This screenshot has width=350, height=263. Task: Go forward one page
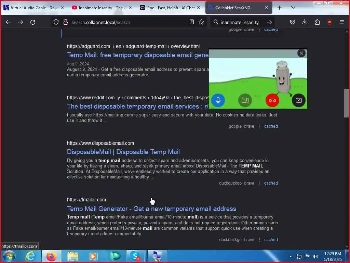pyautogui.click(x=21, y=22)
